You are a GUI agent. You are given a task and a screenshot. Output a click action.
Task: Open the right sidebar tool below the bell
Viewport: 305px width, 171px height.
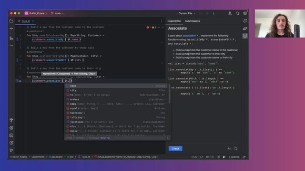(x=245, y=28)
